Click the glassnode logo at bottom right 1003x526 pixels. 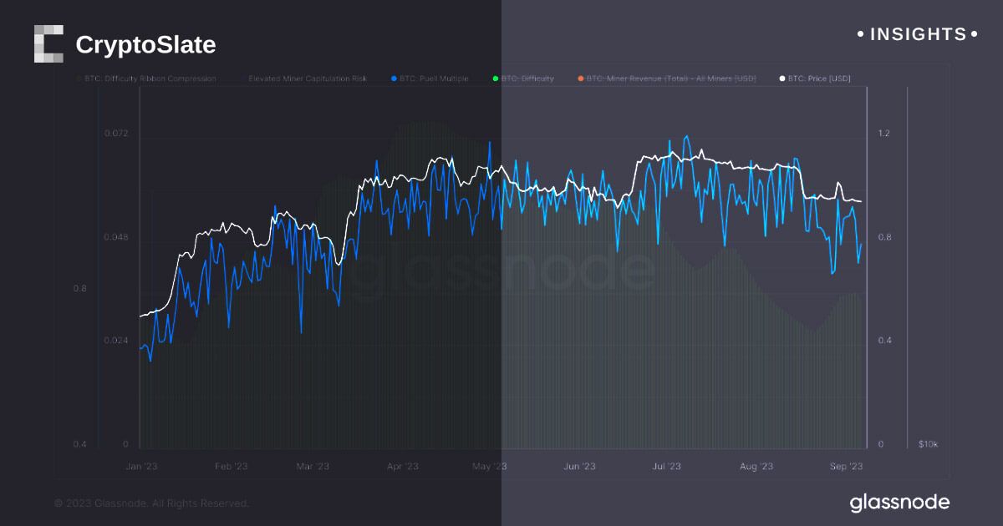899,503
